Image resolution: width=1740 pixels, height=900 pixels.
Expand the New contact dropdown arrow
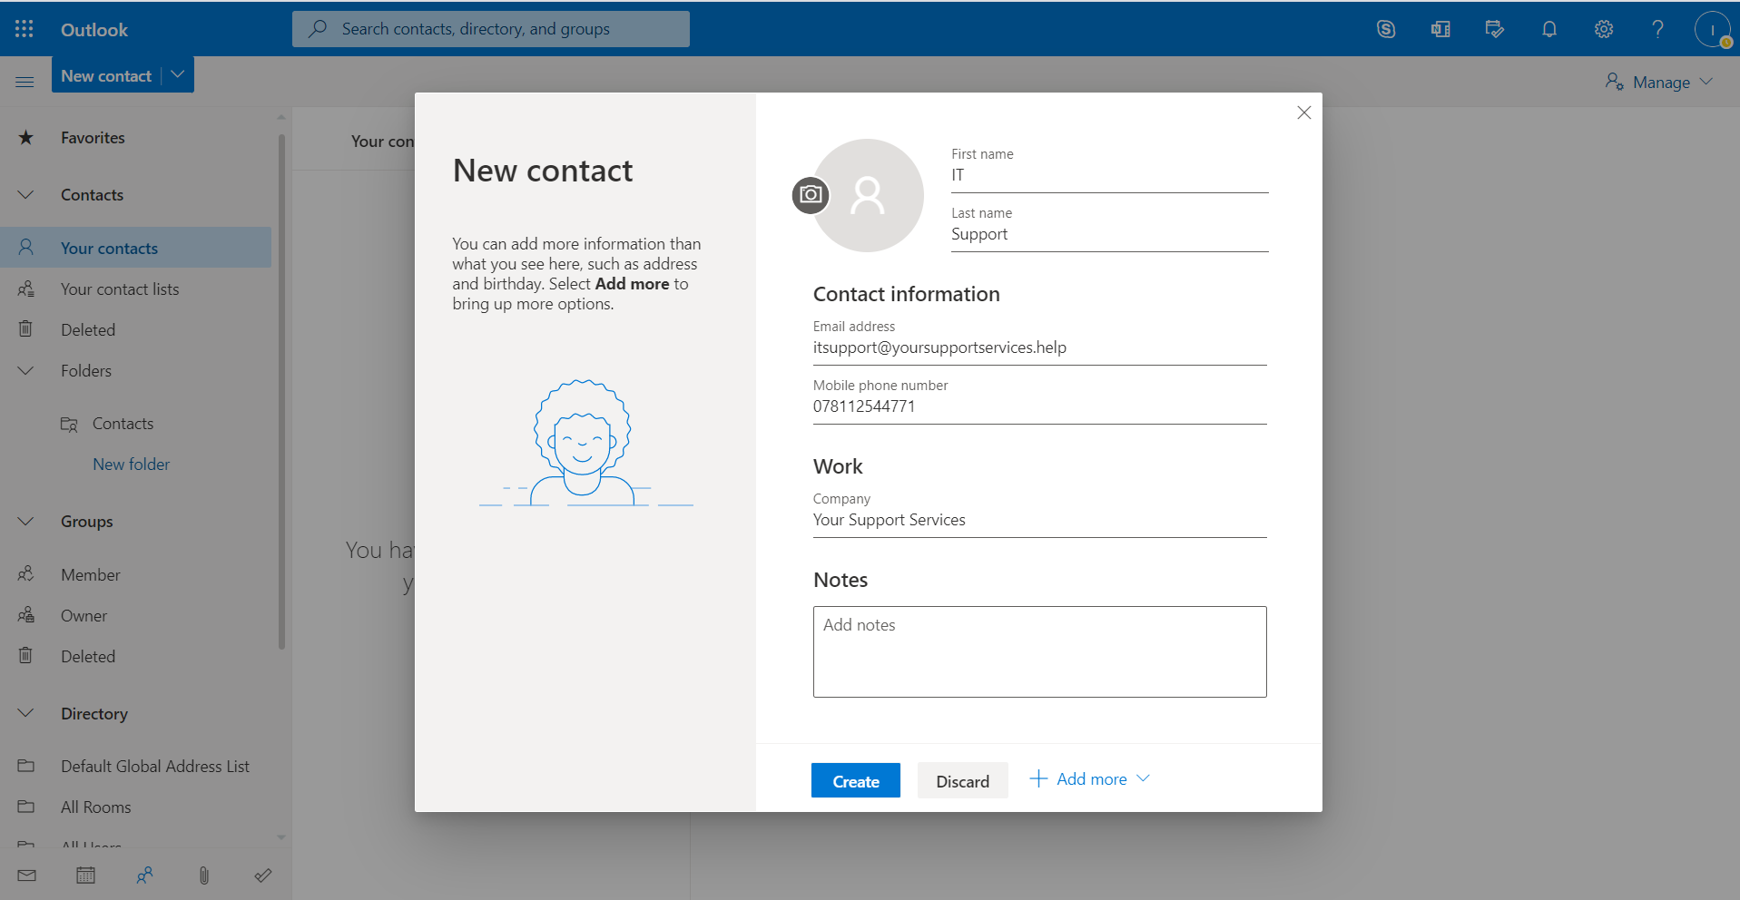(178, 75)
